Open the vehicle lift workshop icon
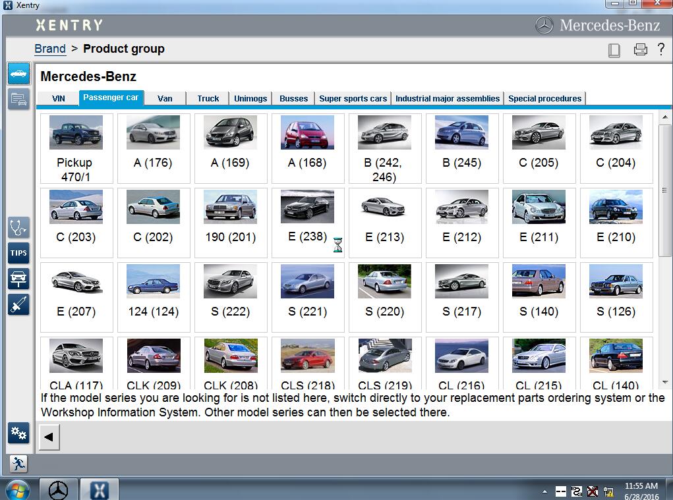 tap(18, 279)
